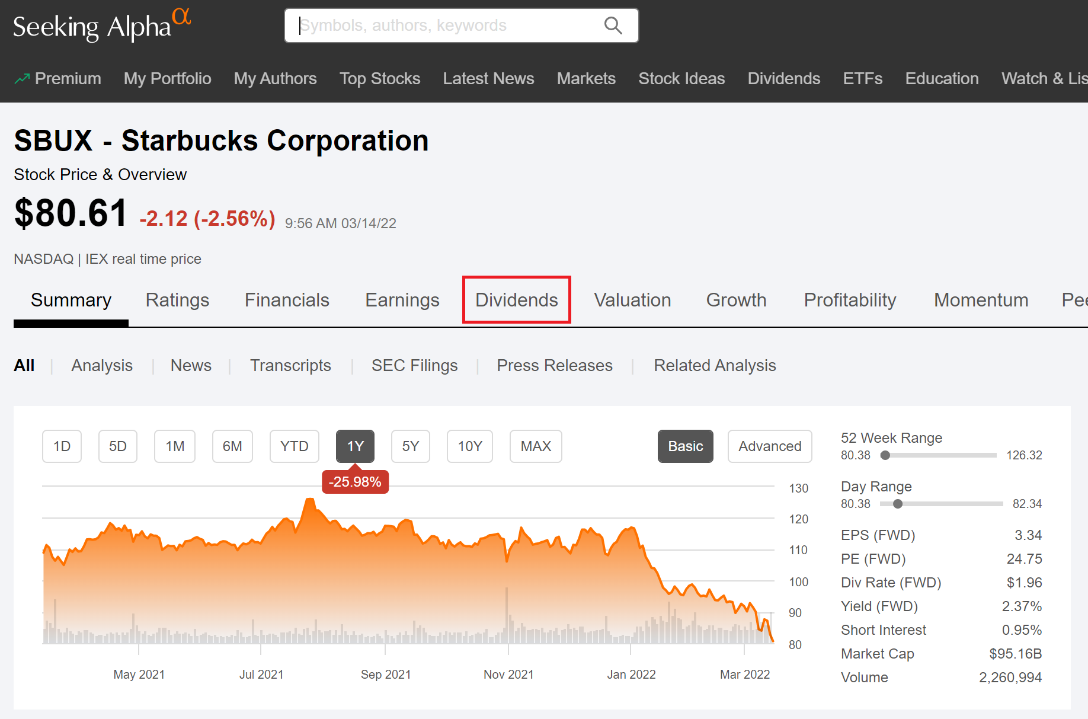Set chart range to 10Y
The height and width of the screenshot is (719, 1088).
click(x=470, y=446)
